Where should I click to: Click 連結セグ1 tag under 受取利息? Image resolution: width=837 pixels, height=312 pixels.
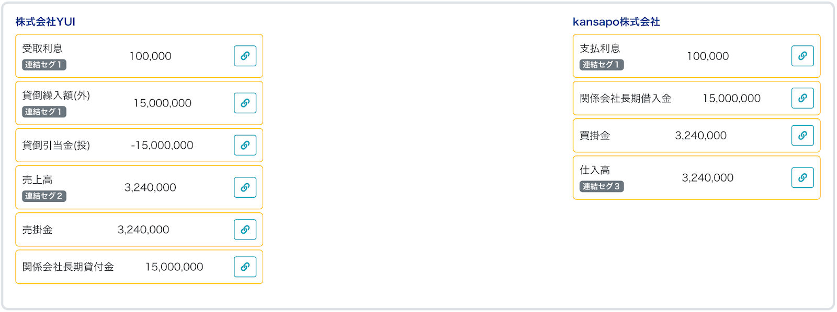pyautogui.click(x=44, y=65)
